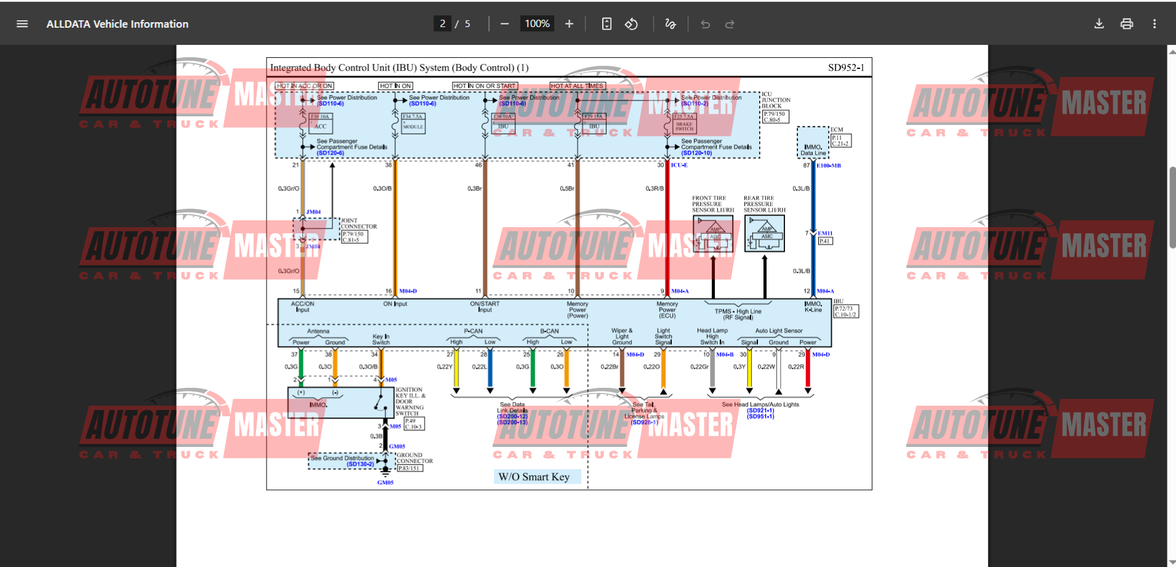The height and width of the screenshot is (567, 1176).
Task: Click the vertical scrollbar thumb
Action: [x=1172, y=206]
